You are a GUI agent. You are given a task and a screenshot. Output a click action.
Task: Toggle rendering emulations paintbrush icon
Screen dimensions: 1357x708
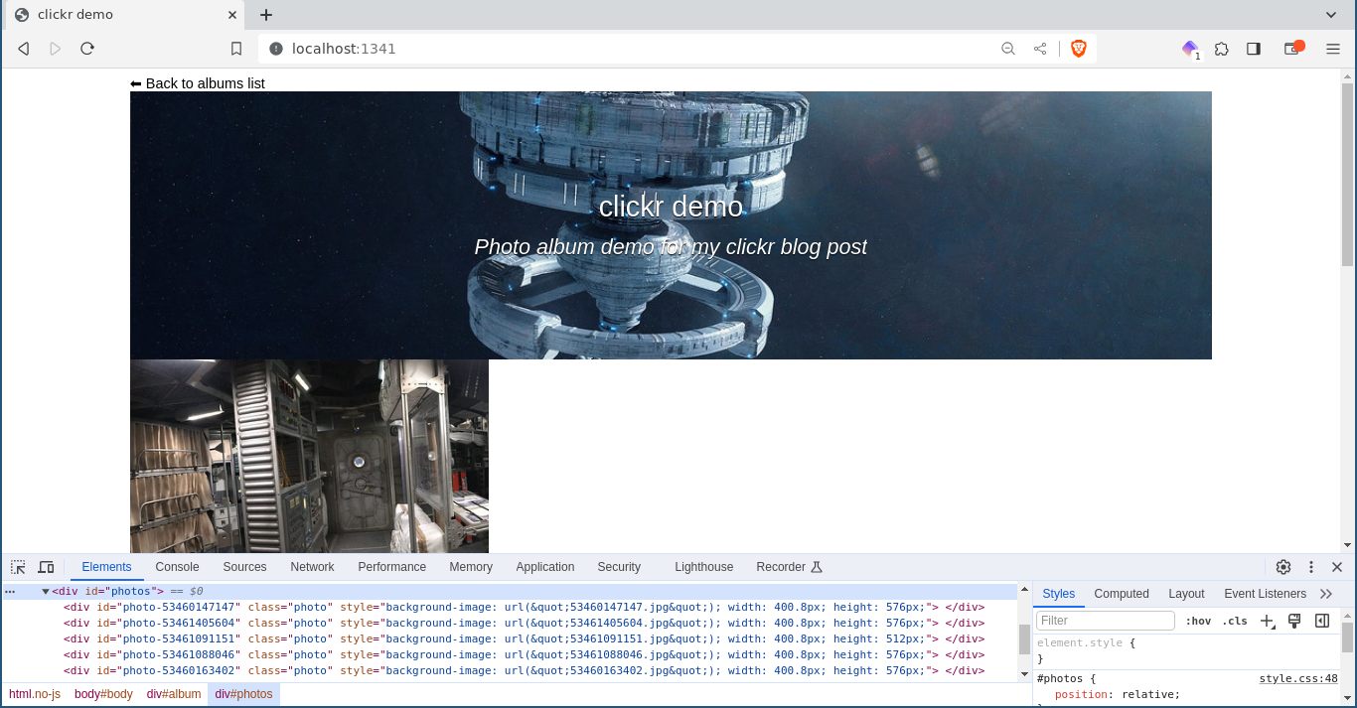(x=1294, y=621)
